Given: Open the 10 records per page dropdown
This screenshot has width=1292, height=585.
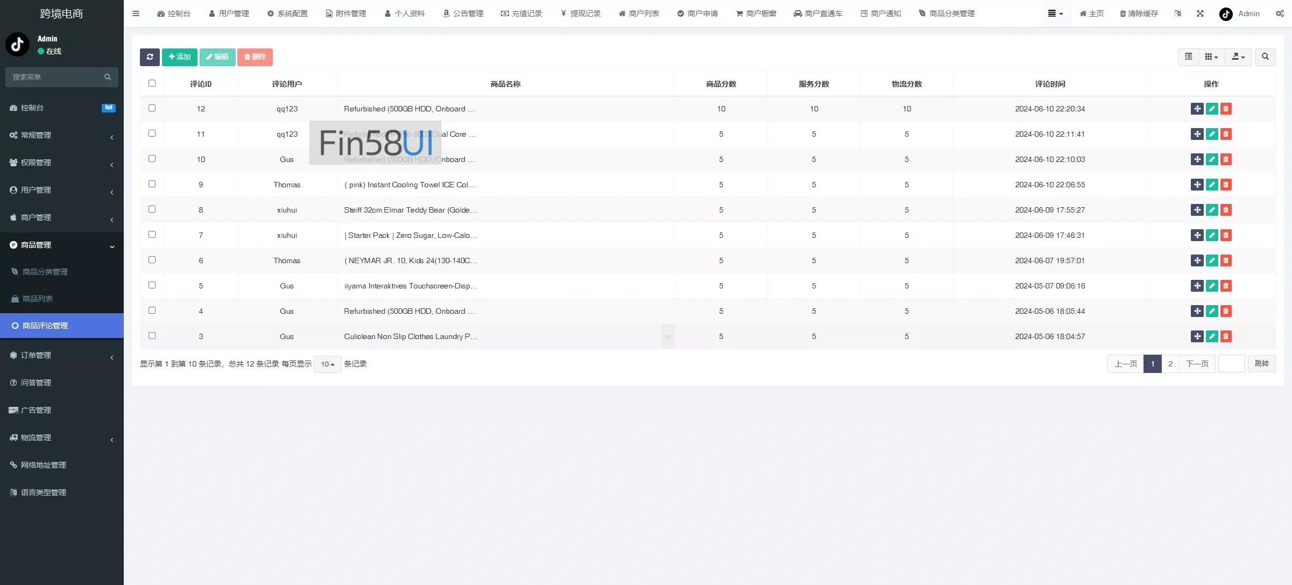Looking at the screenshot, I should 327,364.
